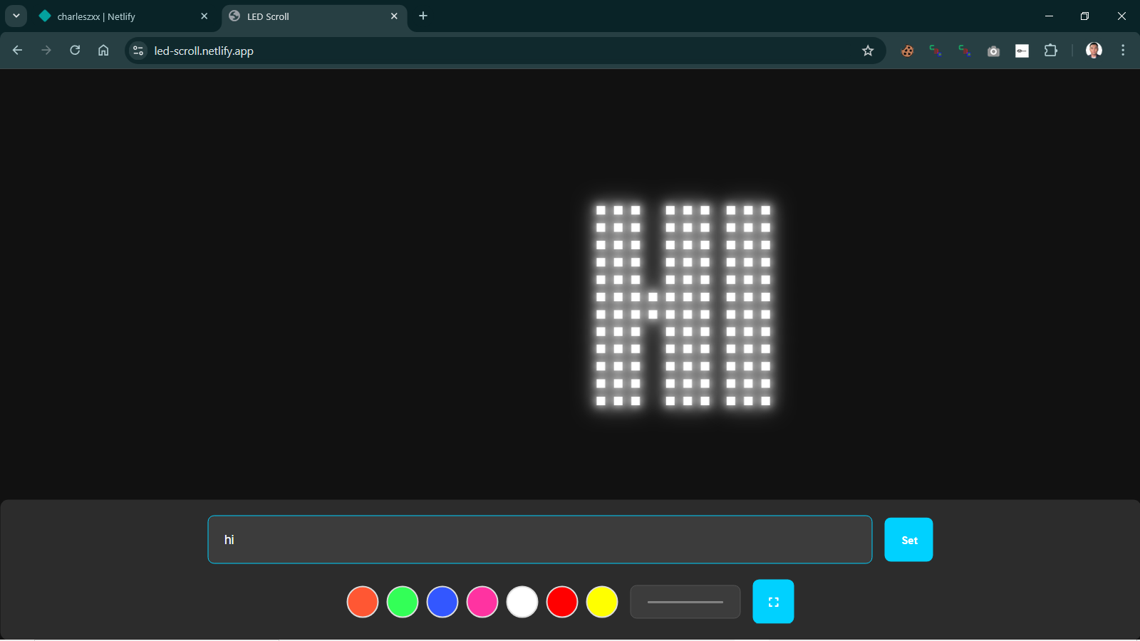The width and height of the screenshot is (1140, 641).
Task: Pick the white color swatch
Action: click(522, 602)
